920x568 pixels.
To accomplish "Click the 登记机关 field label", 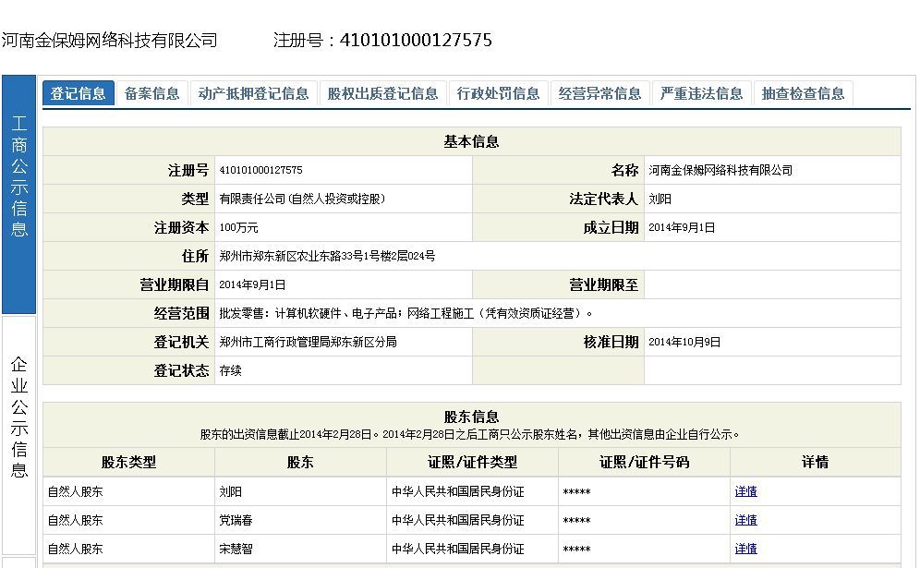I will point(181,342).
